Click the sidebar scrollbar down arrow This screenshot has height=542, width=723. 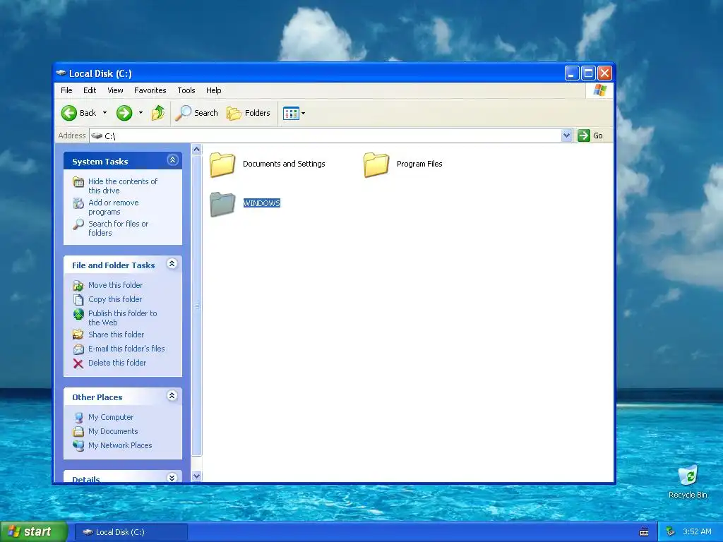tap(196, 476)
